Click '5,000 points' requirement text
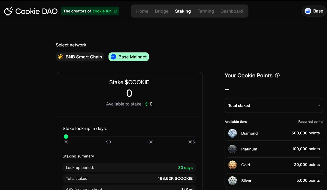Screen dimensions: 327x190 point(308,180)
